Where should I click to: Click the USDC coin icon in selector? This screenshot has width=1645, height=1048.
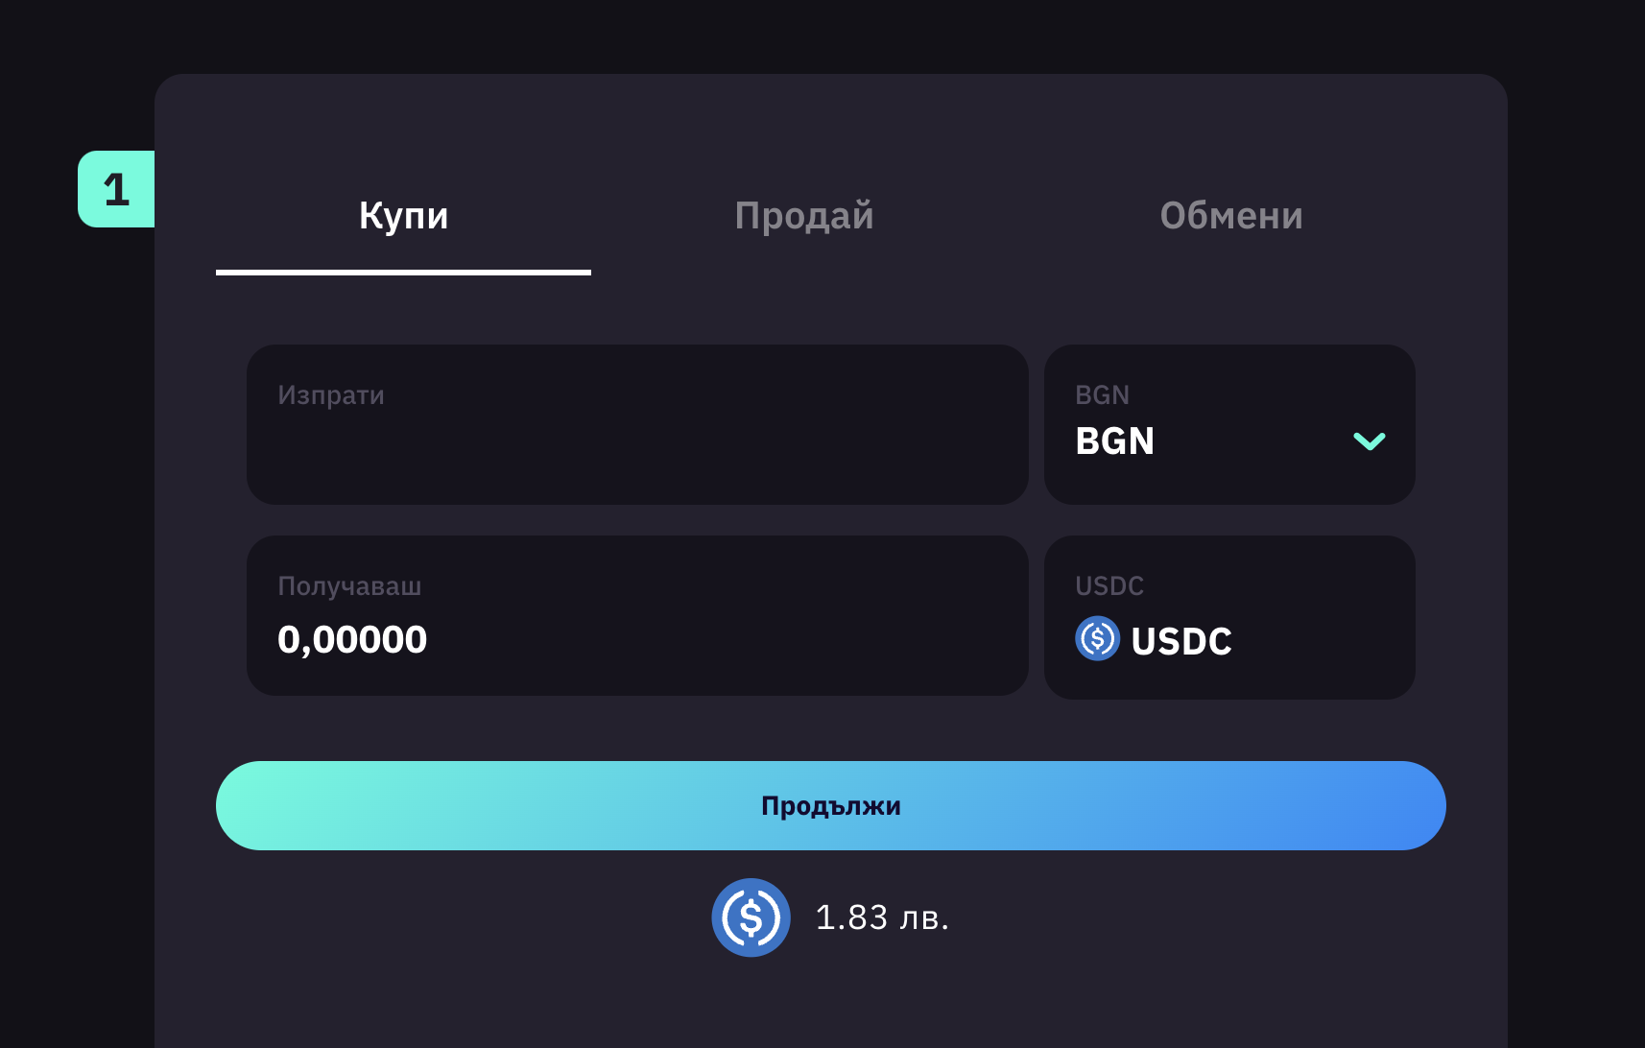pos(1098,638)
